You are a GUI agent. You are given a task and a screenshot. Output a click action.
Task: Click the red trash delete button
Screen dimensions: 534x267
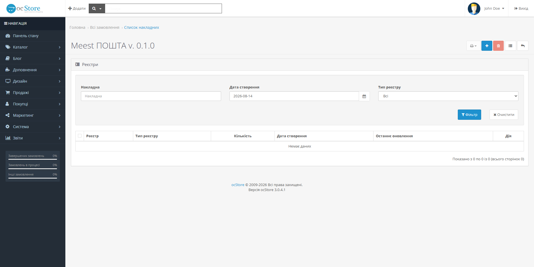pyautogui.click(x=498, y=46)
